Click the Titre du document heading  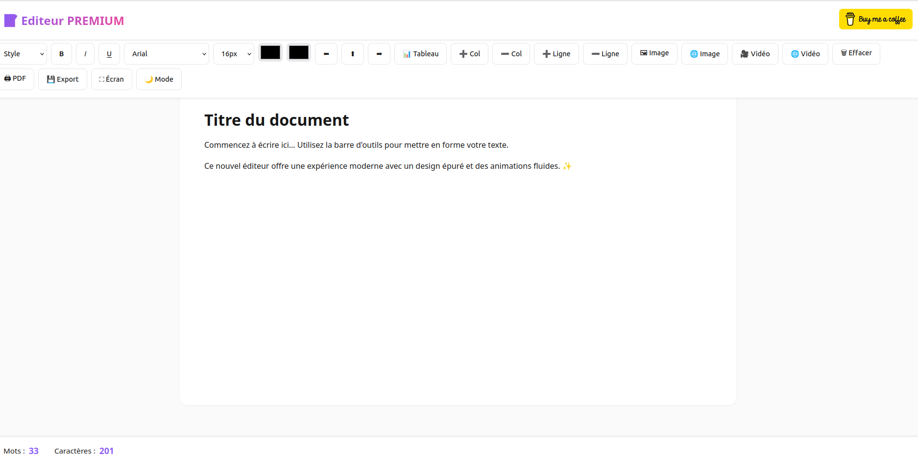276,120
